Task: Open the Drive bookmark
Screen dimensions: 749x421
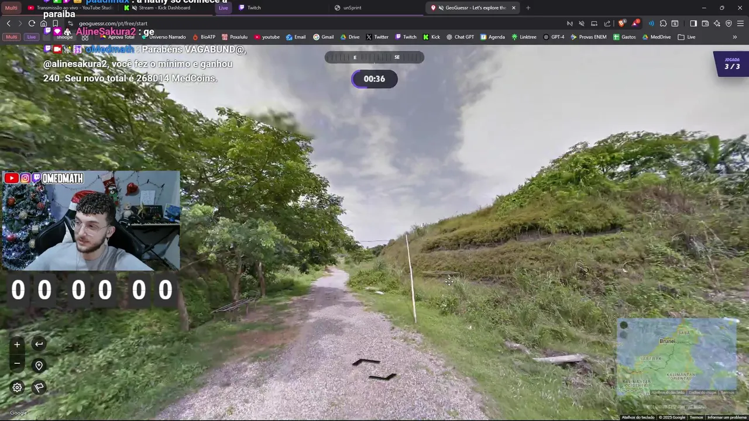Action: tap(349, 37)
